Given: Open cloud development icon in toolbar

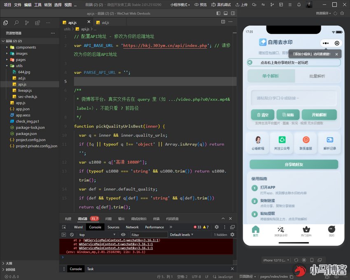Looking at the screenshot, I should click(x=254, y=5).
